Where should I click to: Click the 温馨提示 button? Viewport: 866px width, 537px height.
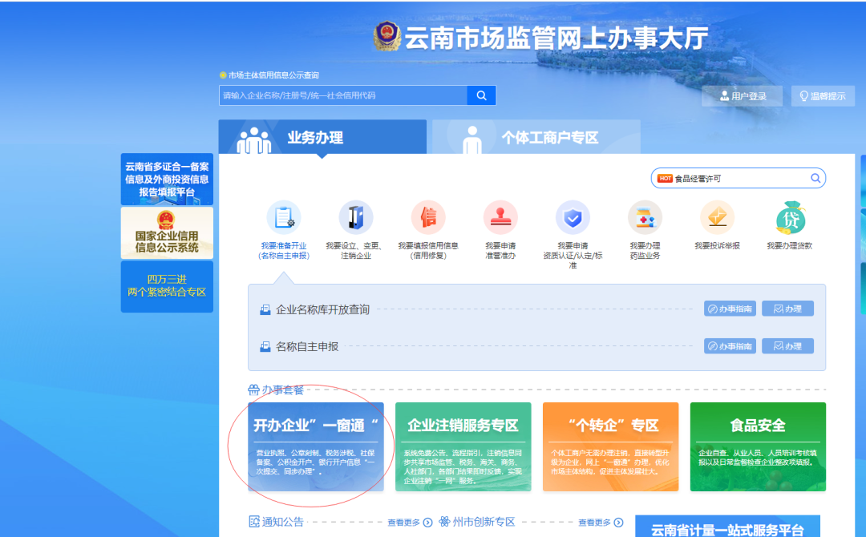click(x=823, y=96)
